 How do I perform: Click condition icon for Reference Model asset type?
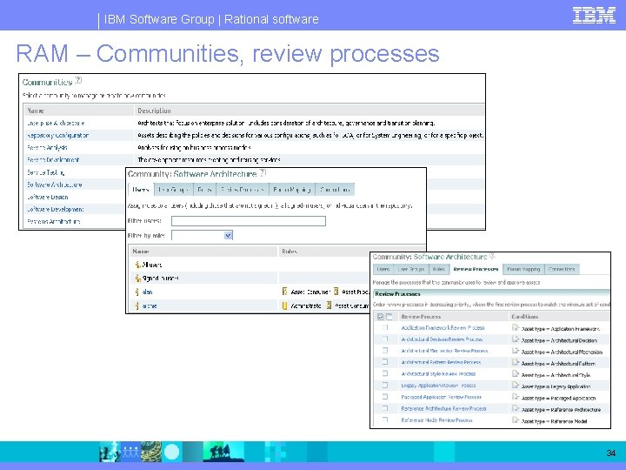coord(516,420)
